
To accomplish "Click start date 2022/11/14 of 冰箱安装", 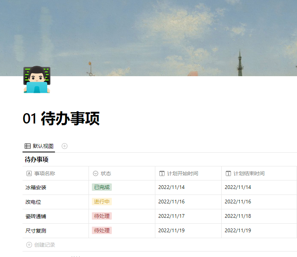I will [x=172, y=187].
